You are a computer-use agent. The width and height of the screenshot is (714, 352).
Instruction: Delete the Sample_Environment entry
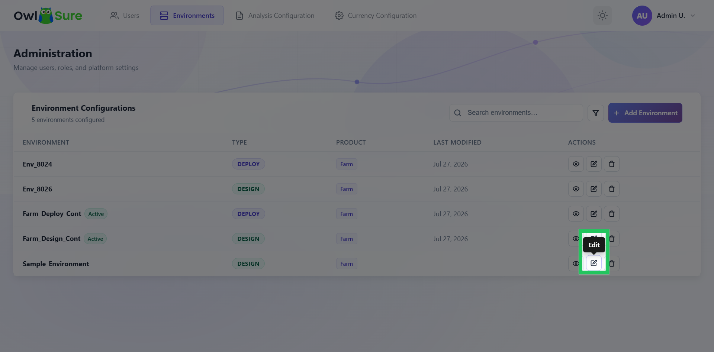click(x=612, y=264)
